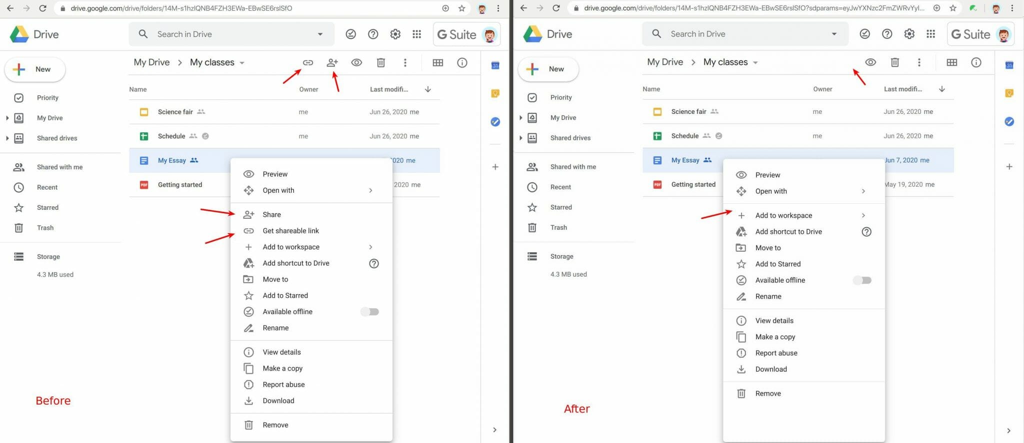Select Add to workspace in the After menu
1024x443 pixels.
coord(783,216)
